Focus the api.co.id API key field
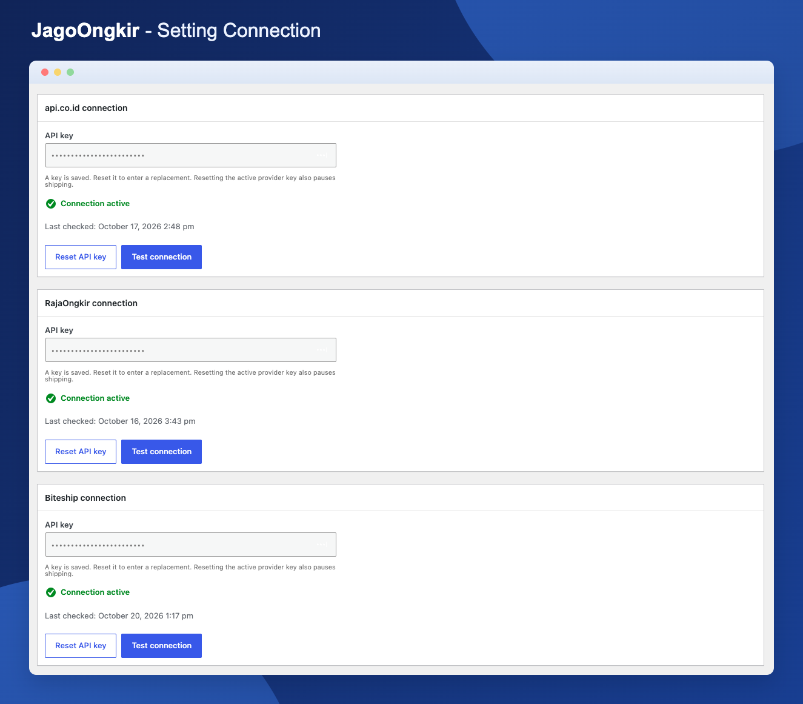Image resolution: width=803 pixels, height=704 pixels. [191, 155]
